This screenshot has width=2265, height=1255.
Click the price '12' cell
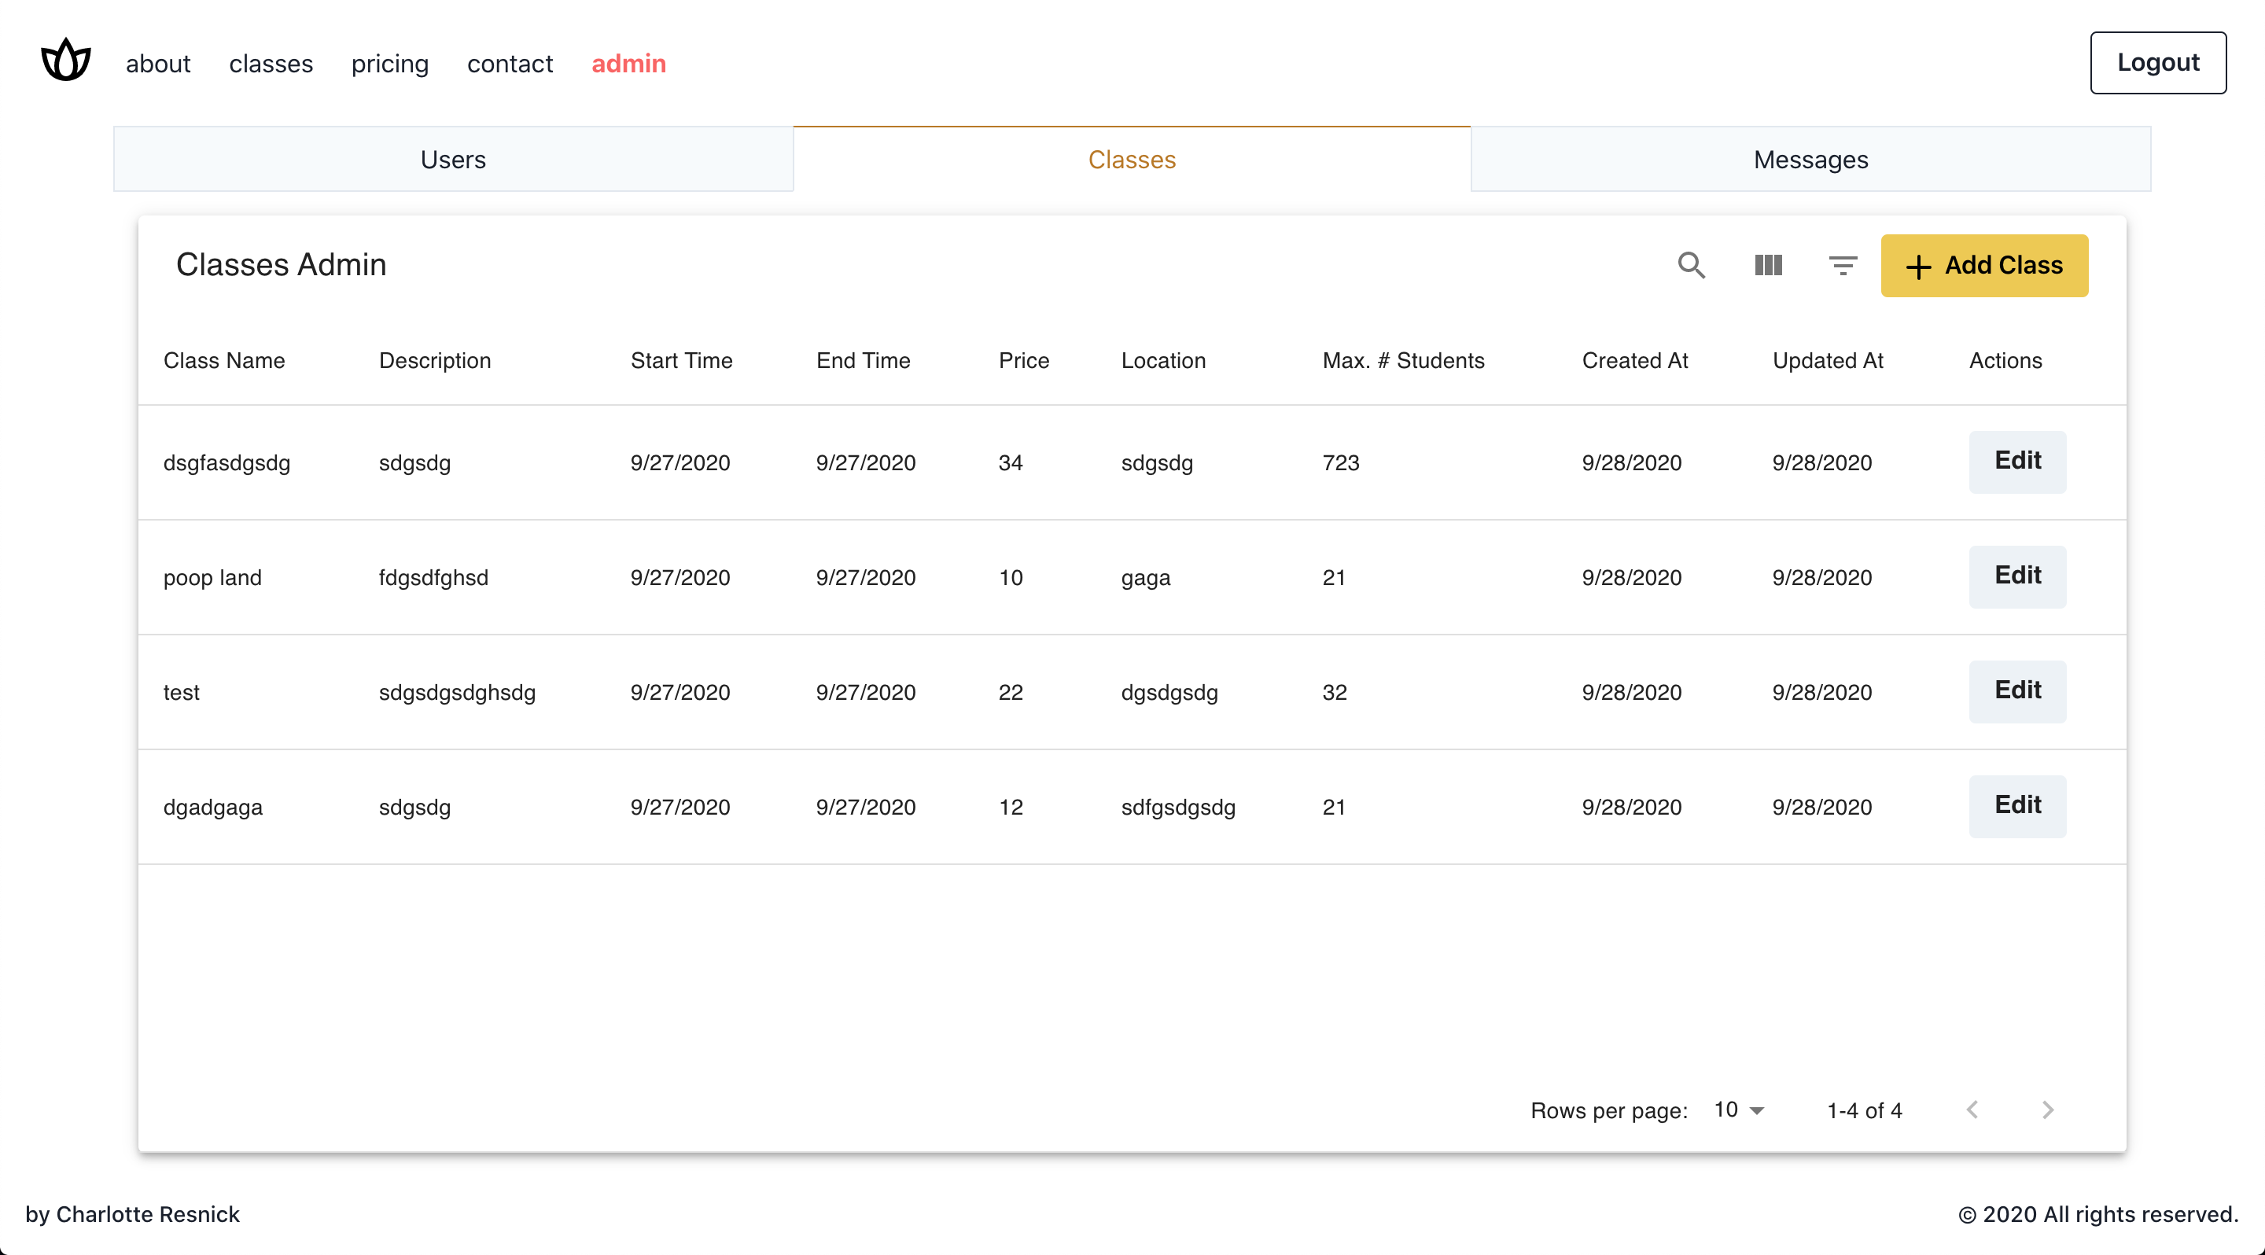[x=1011, y=807]
